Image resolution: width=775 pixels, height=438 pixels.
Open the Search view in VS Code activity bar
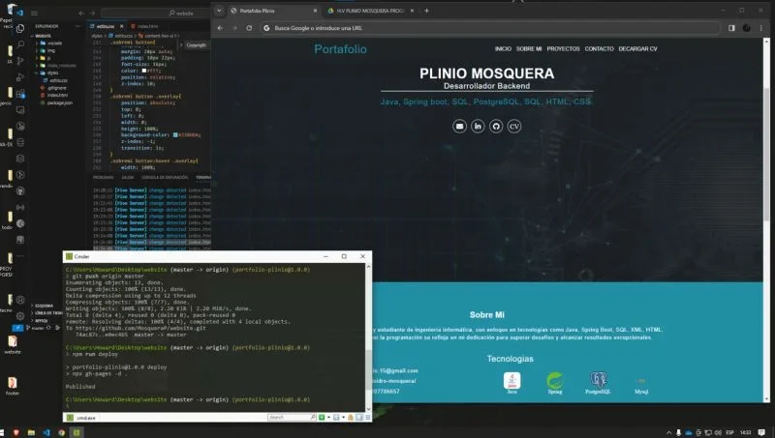(20, 44)
